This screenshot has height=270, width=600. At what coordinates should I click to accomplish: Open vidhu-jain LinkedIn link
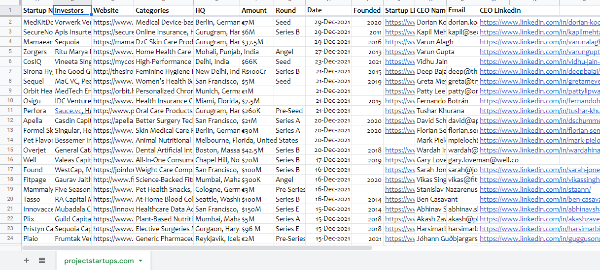540,61
